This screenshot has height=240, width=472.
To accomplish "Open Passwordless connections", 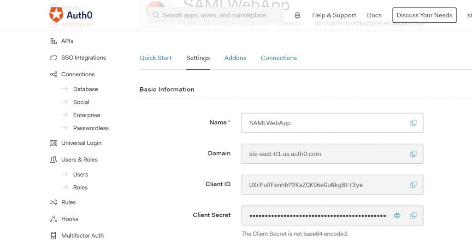I will point(91,128).
